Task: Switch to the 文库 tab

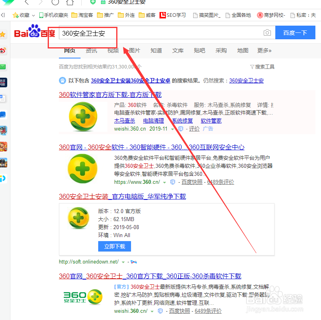Action: coord(178,50)
